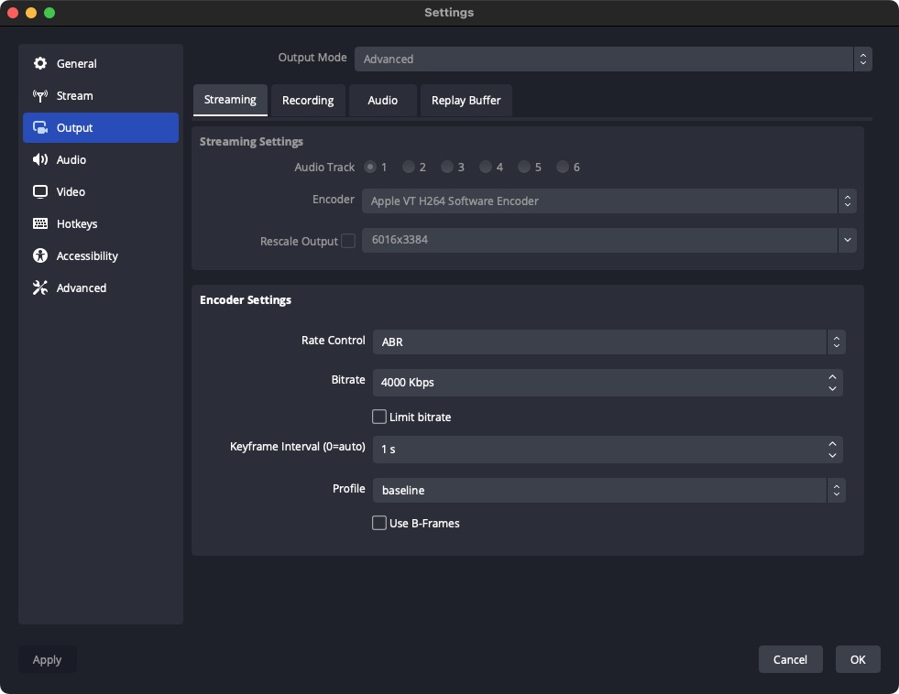
Task: Click the General gear icon in sidebar
Action: coord(40,64)
